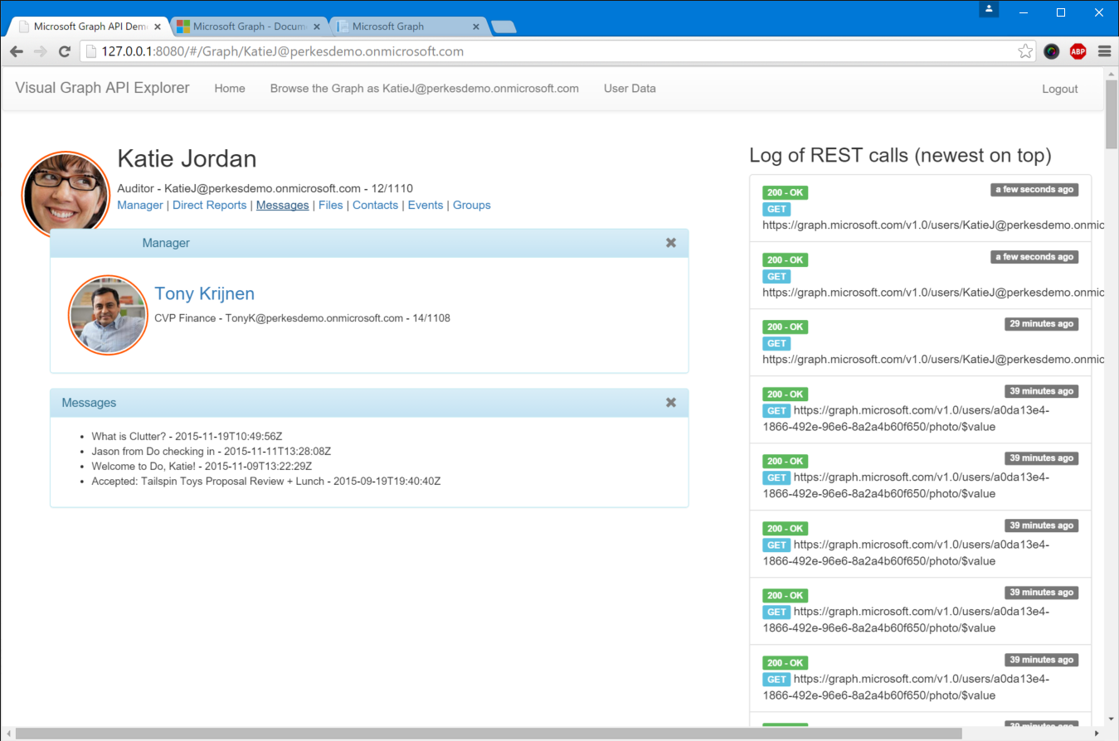Click the address bar URL

coord(282,51)
